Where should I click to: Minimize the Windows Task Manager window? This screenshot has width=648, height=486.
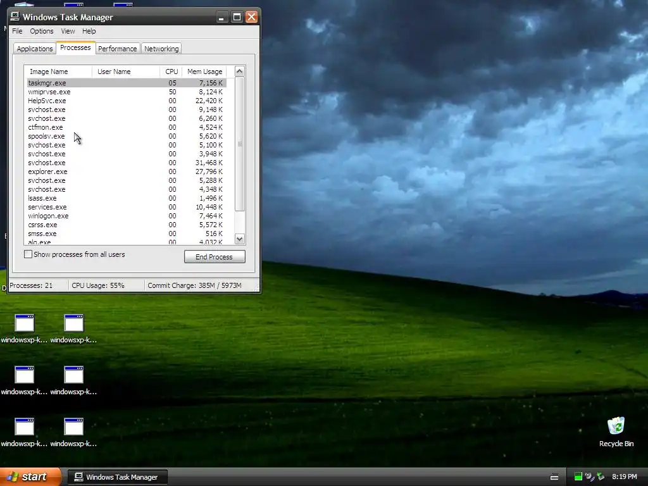tap(222, 17)
